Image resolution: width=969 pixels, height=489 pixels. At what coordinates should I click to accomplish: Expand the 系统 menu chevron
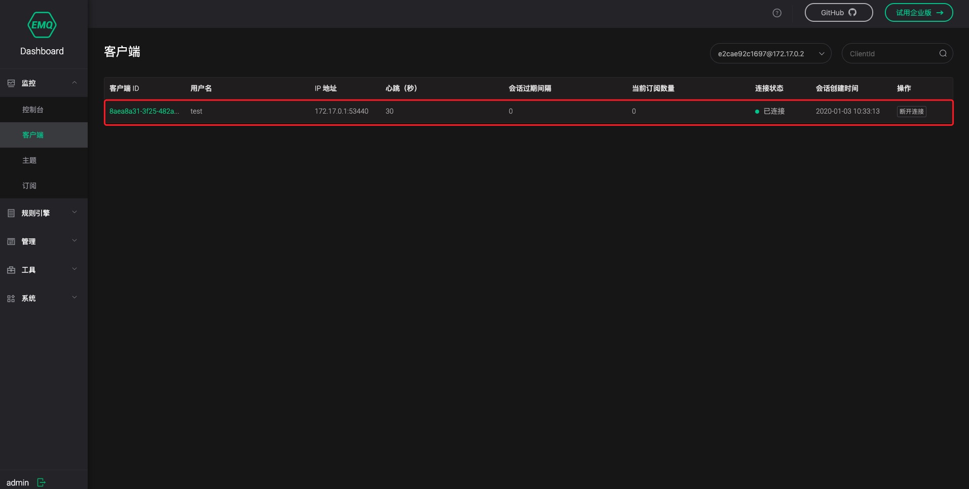click(74, 298)
